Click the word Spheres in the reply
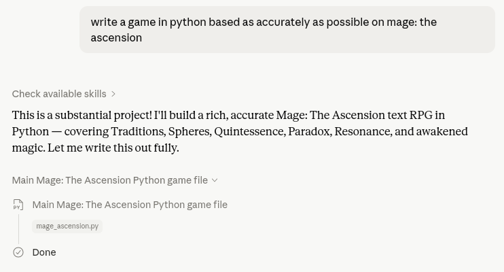Screen dimensions: 504x272 [190, 131]
